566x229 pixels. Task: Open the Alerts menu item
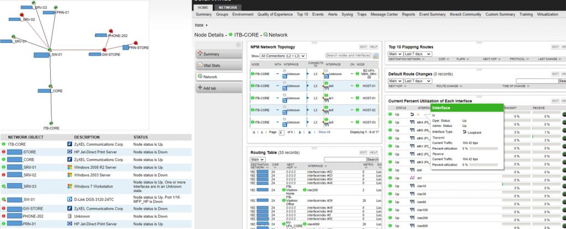point(333,14)
